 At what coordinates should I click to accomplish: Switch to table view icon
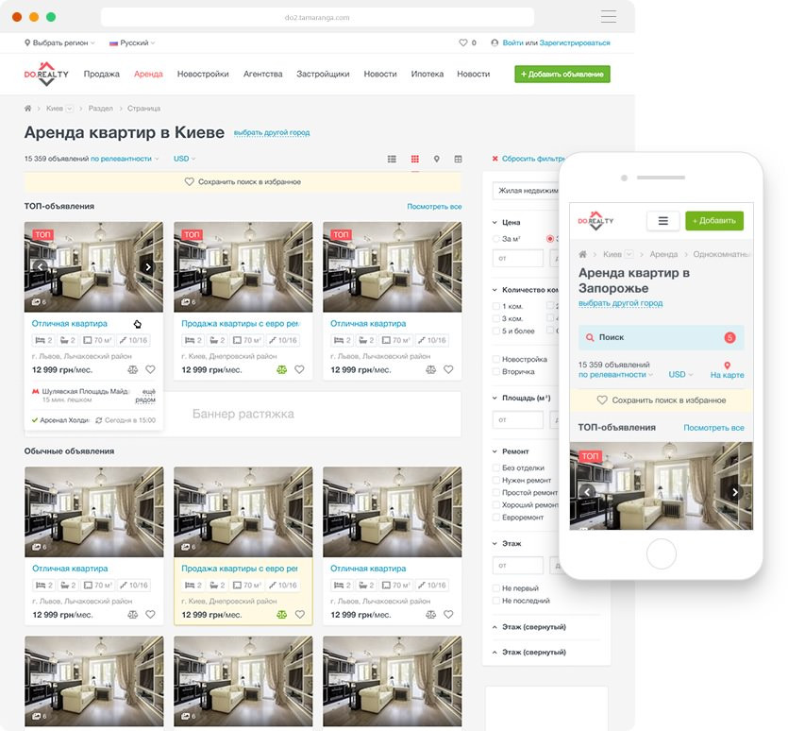point(458,159)
